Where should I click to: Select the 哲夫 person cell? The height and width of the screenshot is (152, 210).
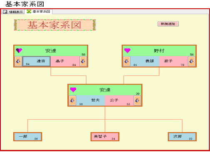(91, 100)
